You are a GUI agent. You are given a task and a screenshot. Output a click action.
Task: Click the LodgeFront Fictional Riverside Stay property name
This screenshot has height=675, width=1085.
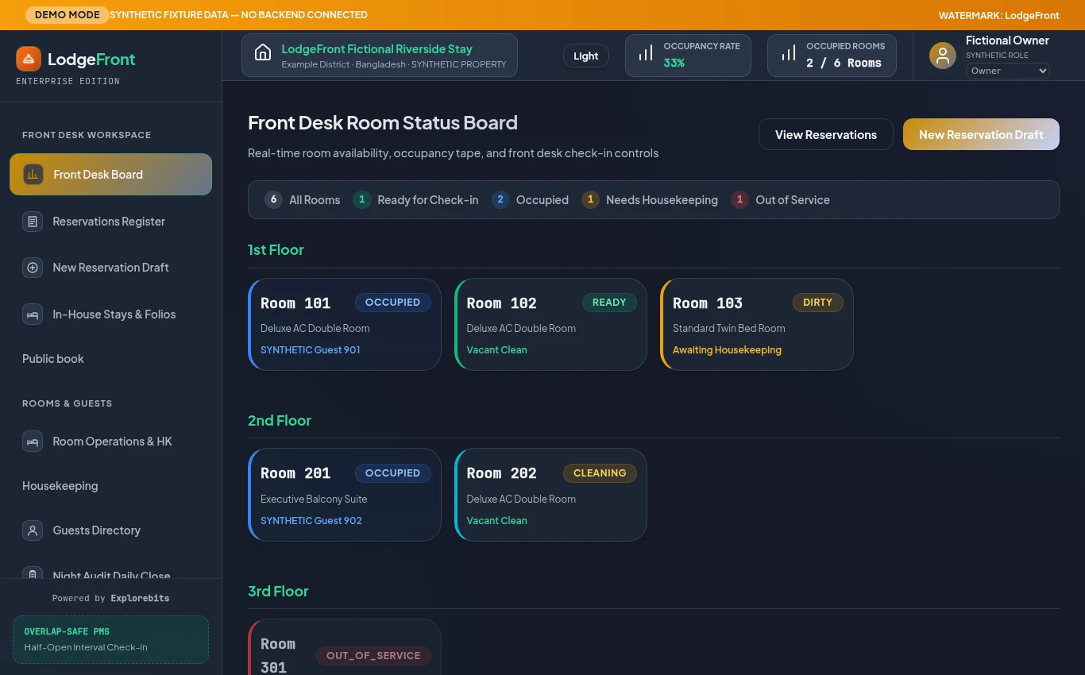pos(376,49)
